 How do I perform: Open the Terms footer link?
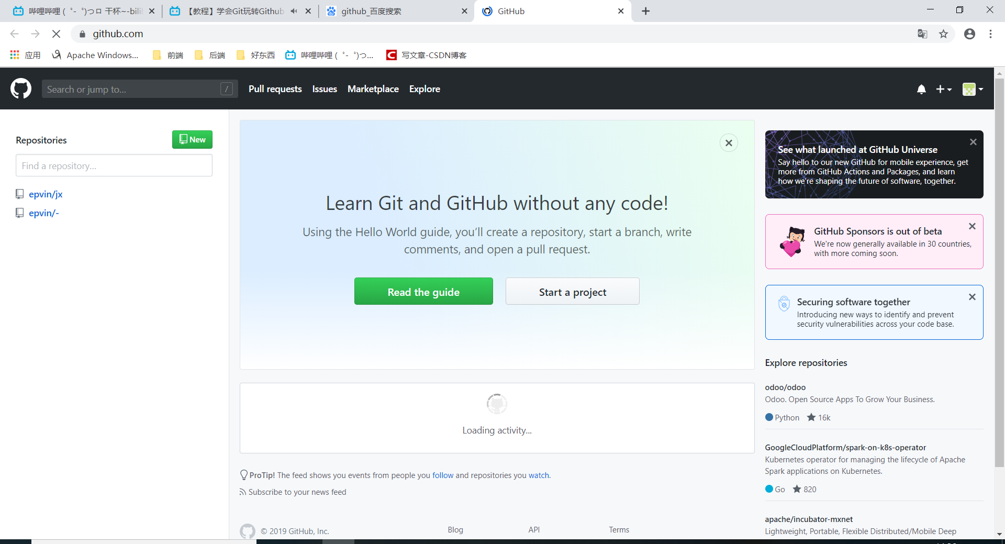[619, 530]
